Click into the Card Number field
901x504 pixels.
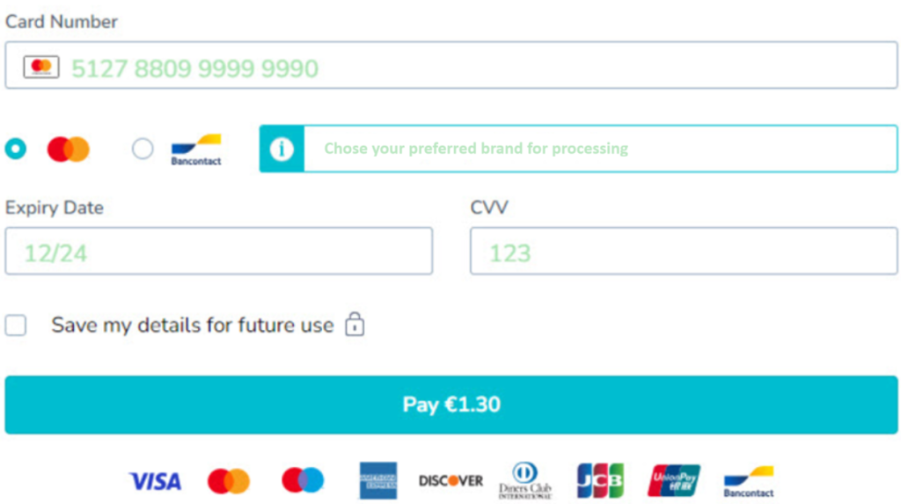pyautogui.click(x=475, y=67)
